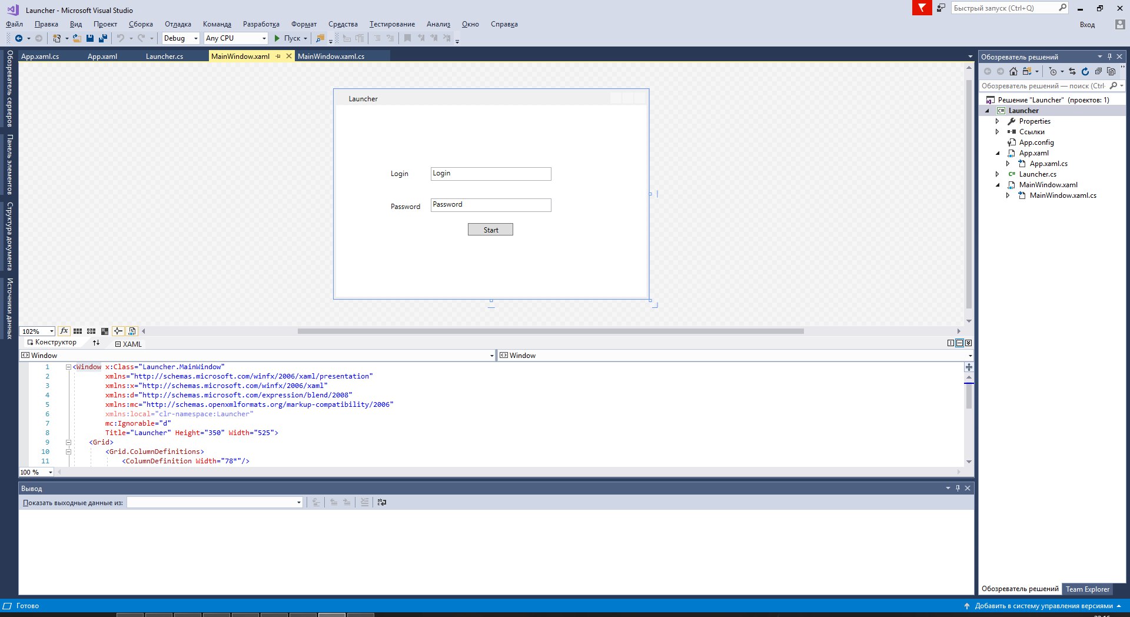This screenshot has width=1130, height=617.
Task: Toggle the disable project code button
Action: click(132, 331)
